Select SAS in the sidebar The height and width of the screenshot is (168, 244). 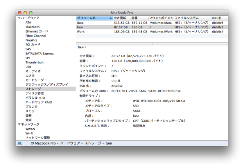click(28, 49)
